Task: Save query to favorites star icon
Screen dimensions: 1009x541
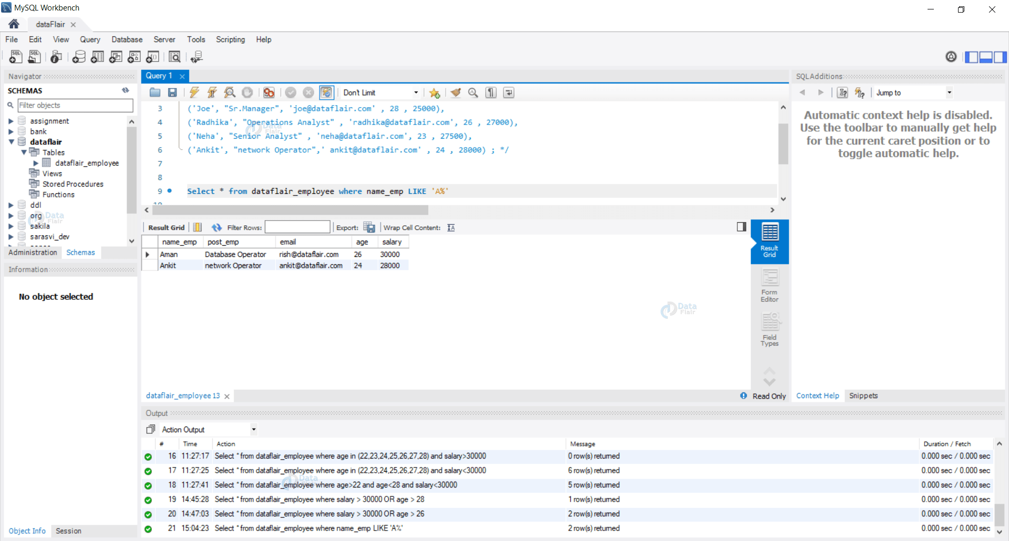Action: coord(435,93)
